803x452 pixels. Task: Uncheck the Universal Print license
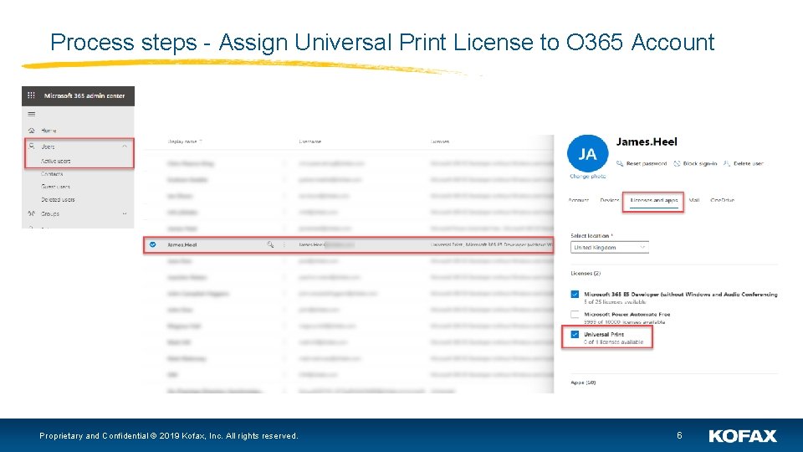click(575, 334)
